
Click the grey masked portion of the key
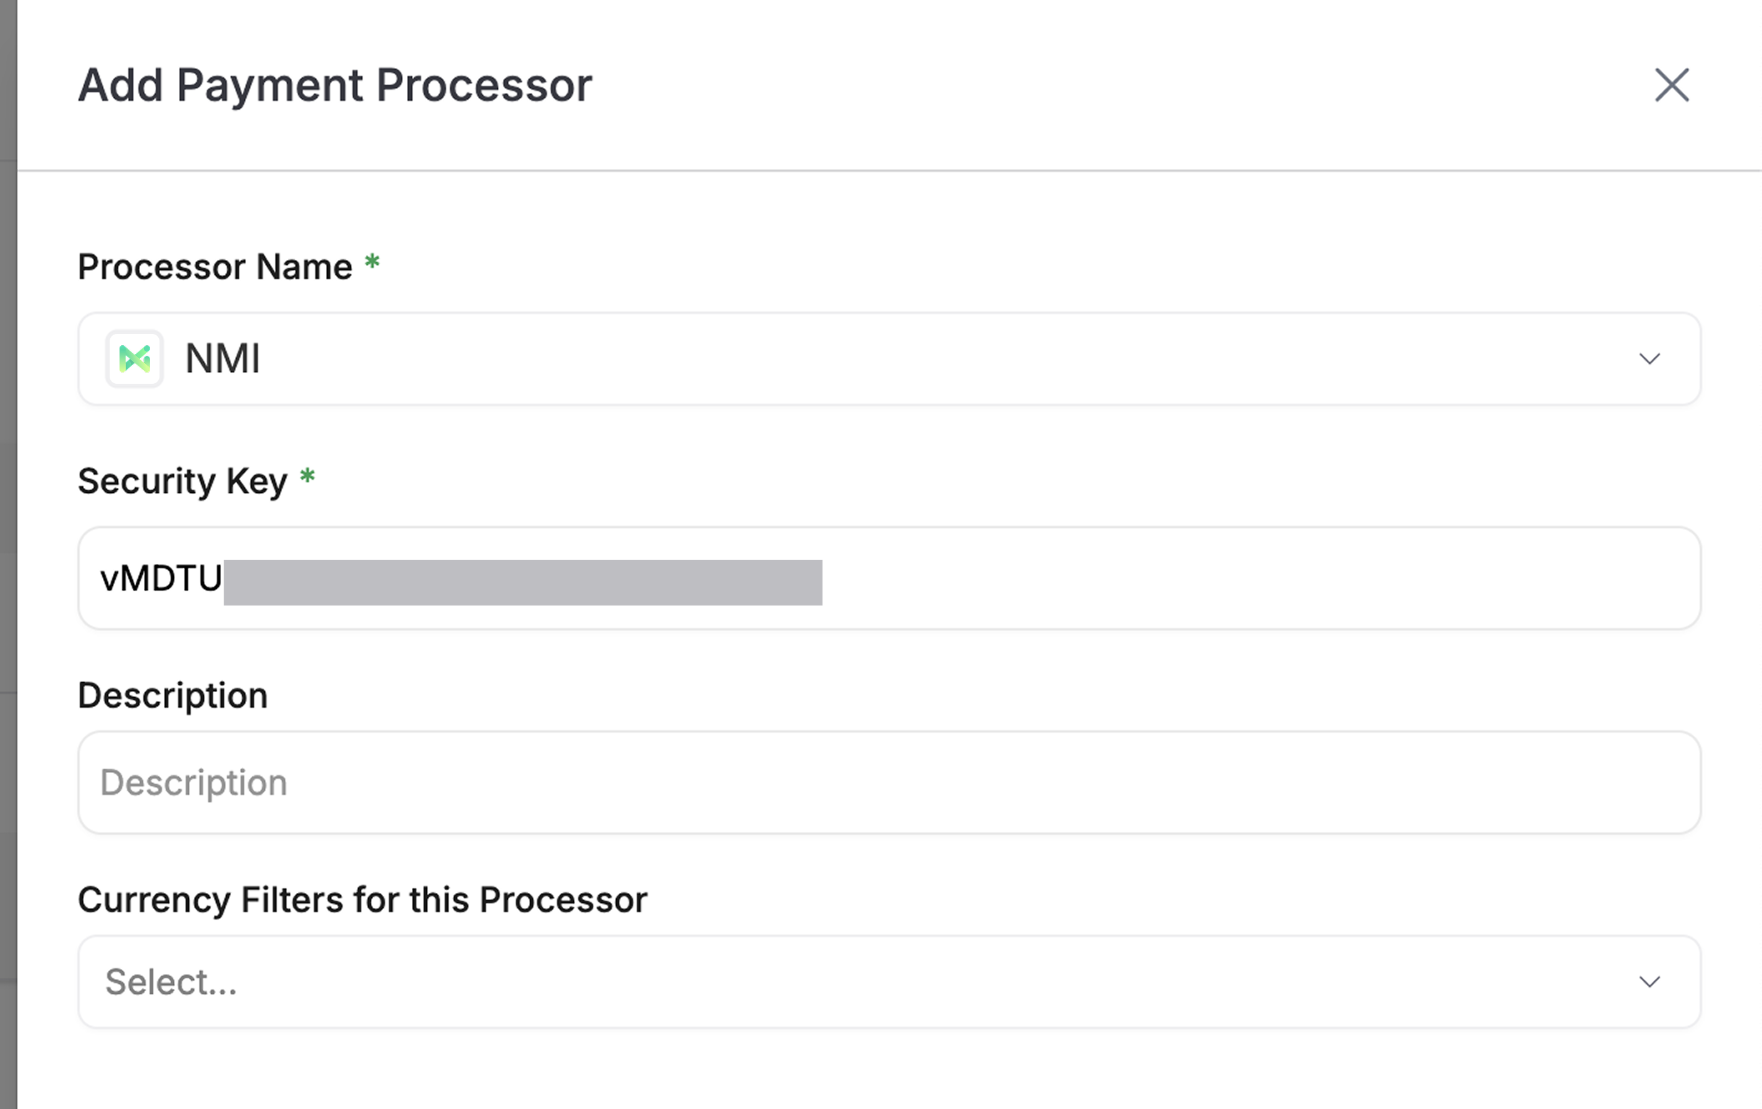[x=523, y=583]
